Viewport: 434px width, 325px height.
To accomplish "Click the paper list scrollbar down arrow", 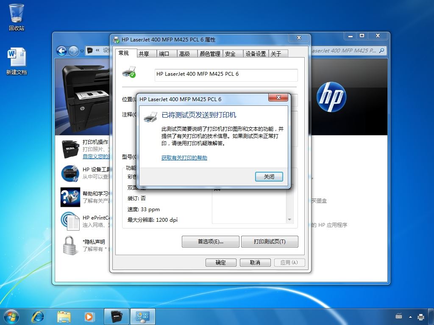I will point(289,220).
